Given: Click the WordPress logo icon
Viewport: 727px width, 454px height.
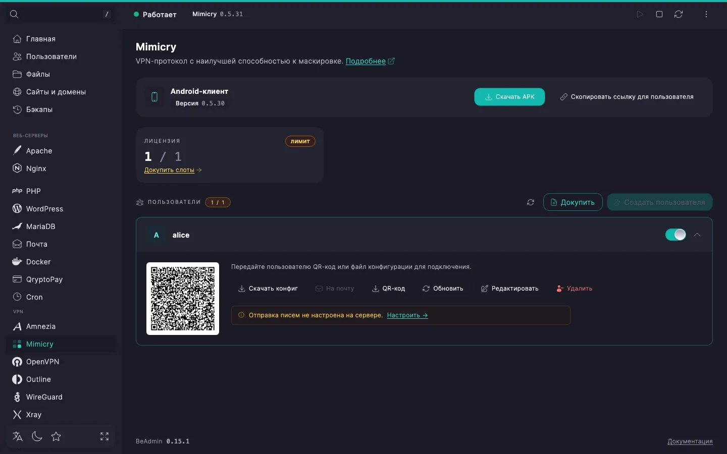Looking at the screenshot, I should coord(17,209).
